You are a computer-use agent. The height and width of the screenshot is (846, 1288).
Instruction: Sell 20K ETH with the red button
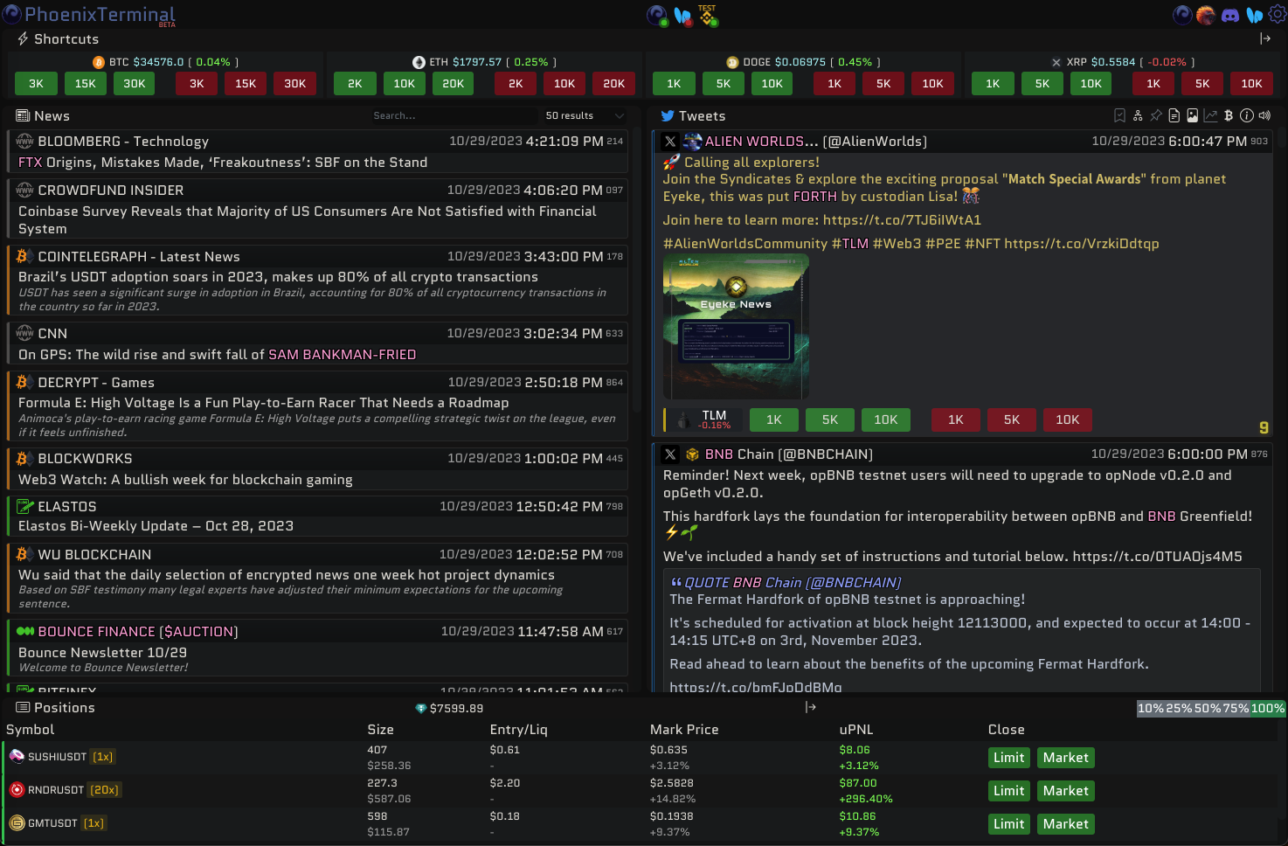614,84
